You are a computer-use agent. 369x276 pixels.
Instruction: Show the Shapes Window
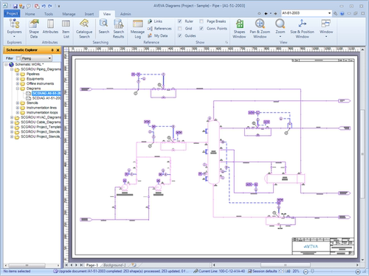pos(239,29)
